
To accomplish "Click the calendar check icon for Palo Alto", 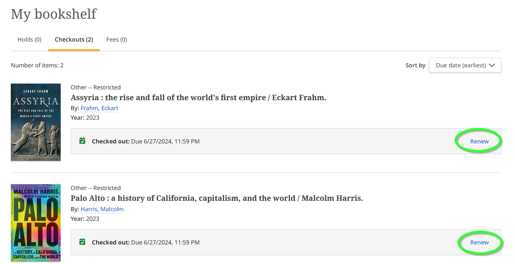I will (x=82, y=242).
